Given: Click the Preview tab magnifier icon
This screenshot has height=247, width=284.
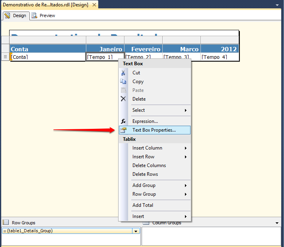Looking at the screenshot, I should point(34,16).
